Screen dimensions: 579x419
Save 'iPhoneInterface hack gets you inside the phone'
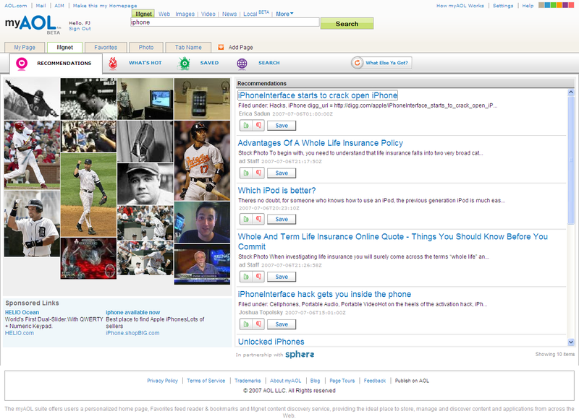pyautogui.click(x=282, y=324)
